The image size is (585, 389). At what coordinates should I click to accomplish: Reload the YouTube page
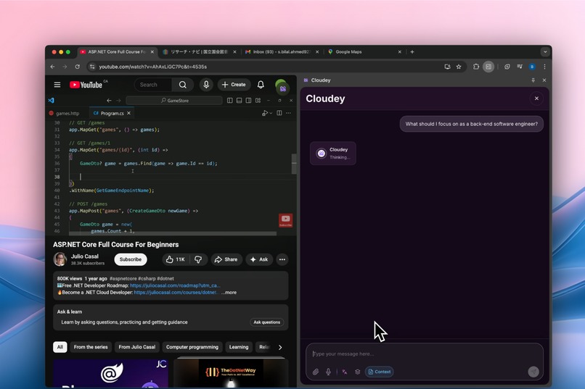77,67
